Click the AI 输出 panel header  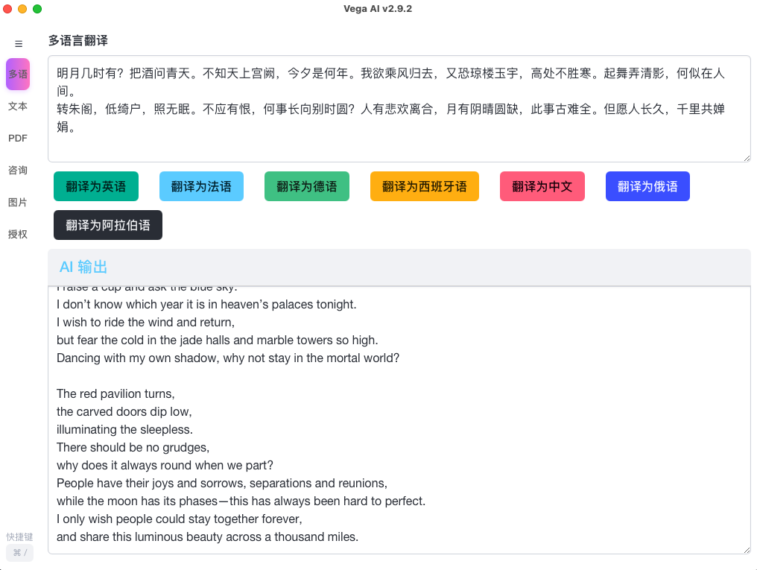83,267
